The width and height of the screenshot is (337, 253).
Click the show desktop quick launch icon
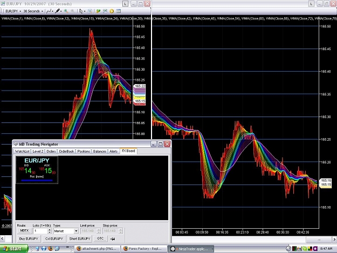pos(37,249)
